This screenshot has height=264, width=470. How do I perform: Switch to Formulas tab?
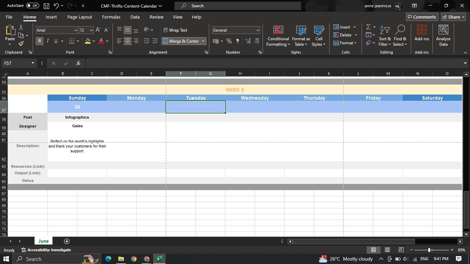click(x=111, y=17)
